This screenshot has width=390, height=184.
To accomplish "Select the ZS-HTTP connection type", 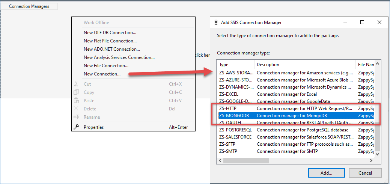I will 296,109.
